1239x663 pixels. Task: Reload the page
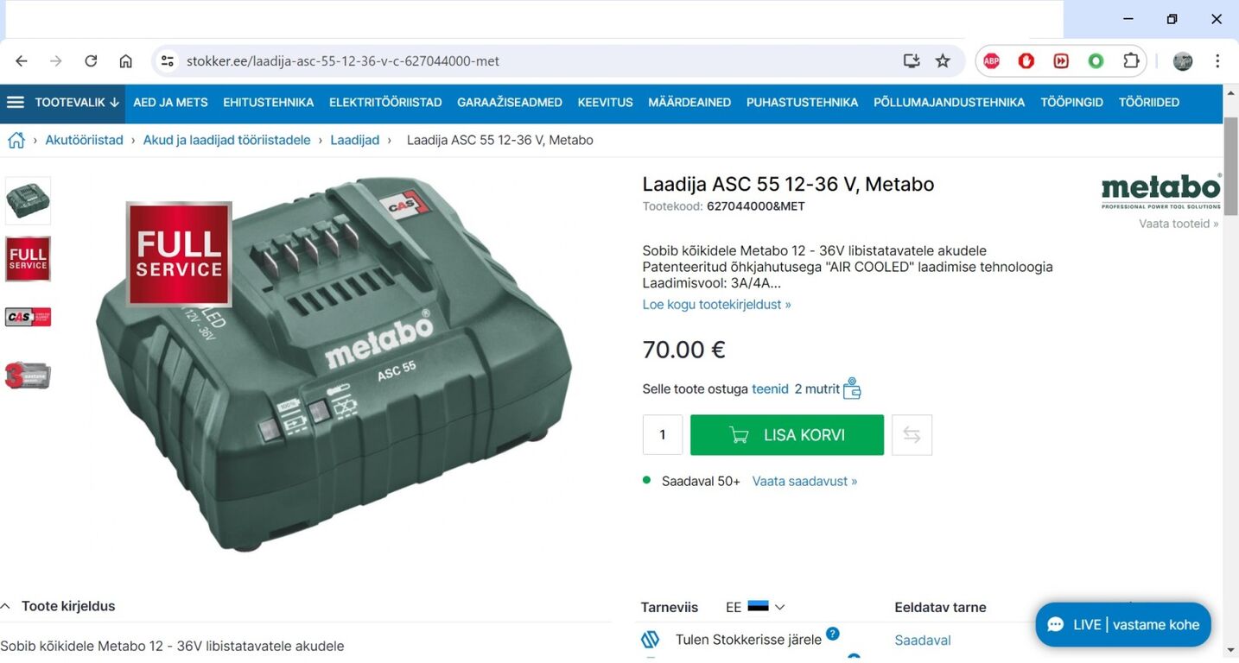tap(91, 61)
